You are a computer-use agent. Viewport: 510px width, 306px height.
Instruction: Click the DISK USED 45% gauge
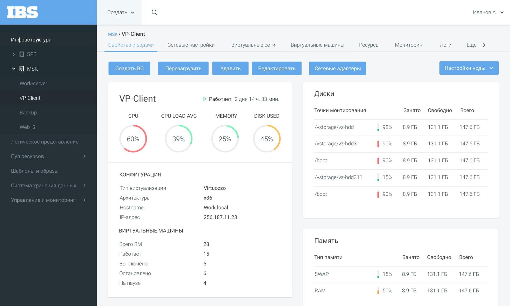(267, 139)
